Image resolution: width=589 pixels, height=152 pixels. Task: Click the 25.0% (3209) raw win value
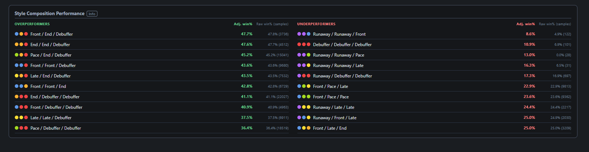(561, 128)
